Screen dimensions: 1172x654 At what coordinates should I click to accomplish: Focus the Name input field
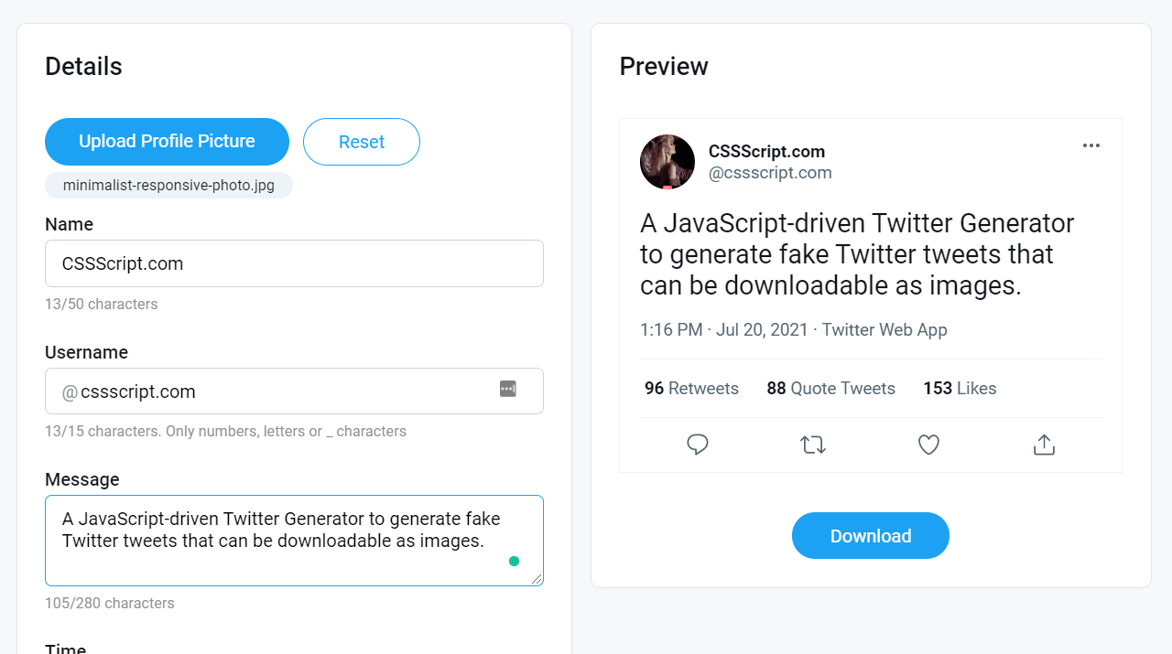pyautogui.click(x=294, y=263)
